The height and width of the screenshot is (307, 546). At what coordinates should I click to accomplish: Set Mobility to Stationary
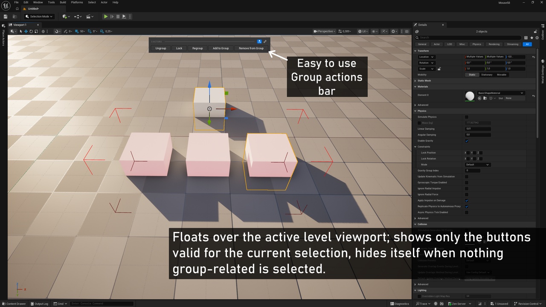coord(487,75)
